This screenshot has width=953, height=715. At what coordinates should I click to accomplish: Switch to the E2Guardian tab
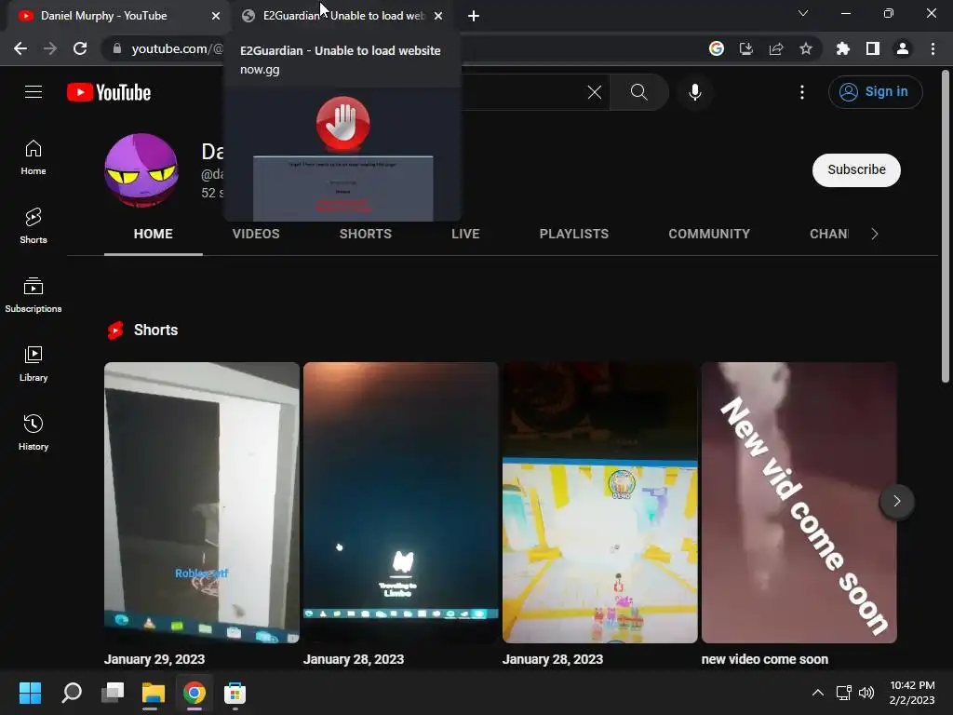(342, 16)
